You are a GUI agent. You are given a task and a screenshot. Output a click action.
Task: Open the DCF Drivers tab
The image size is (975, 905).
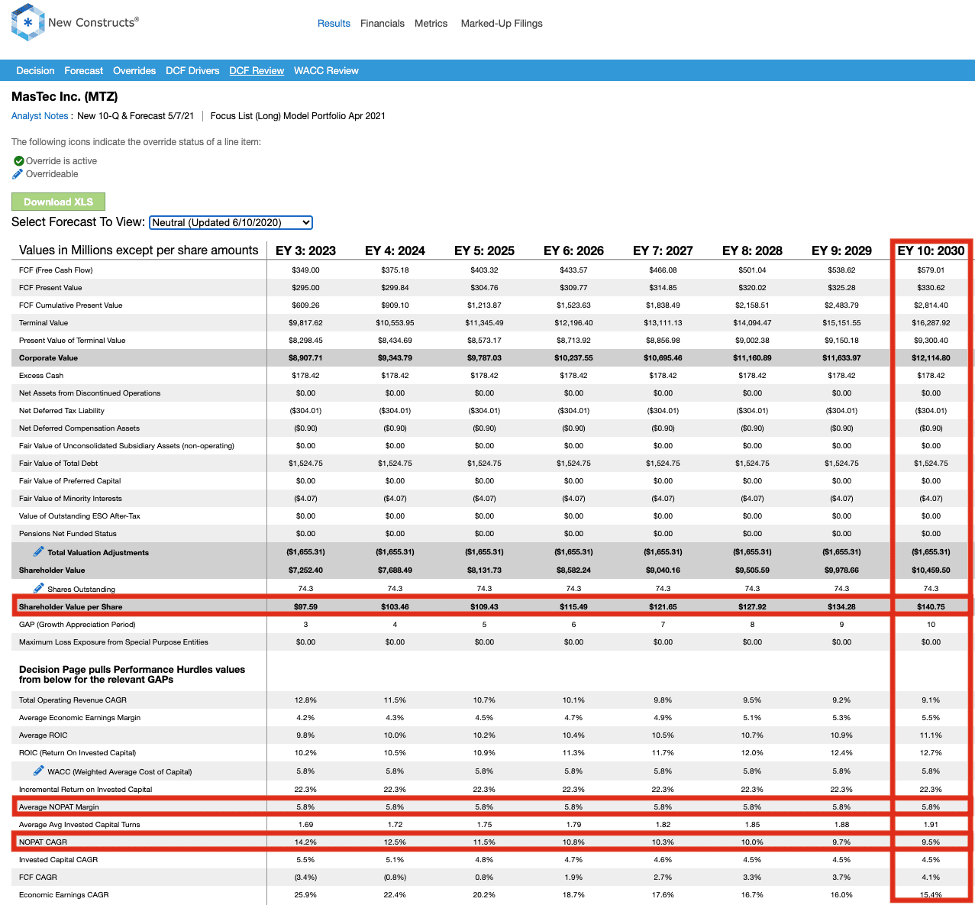pos(192,71)
